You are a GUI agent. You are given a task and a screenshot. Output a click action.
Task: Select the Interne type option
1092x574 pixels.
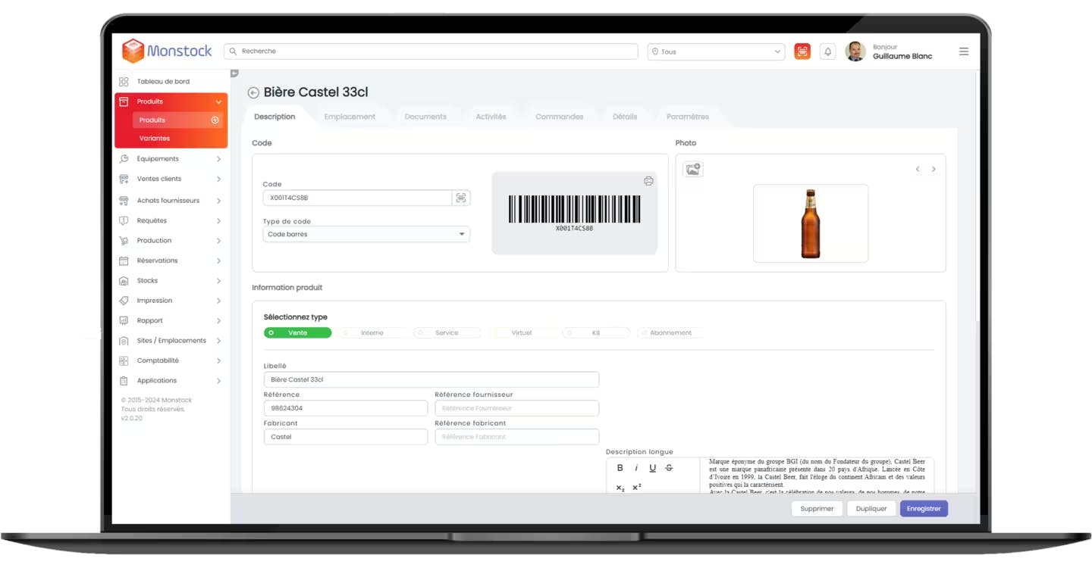[x=372, y=332]
